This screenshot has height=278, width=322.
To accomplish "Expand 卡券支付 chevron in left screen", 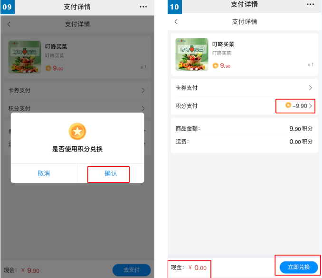I will (143, 90).
